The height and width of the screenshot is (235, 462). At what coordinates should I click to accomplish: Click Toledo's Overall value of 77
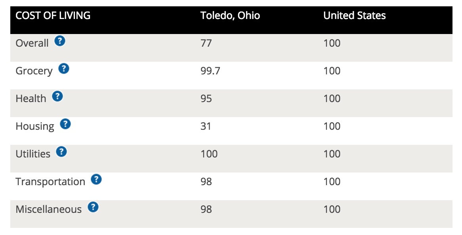206,43
